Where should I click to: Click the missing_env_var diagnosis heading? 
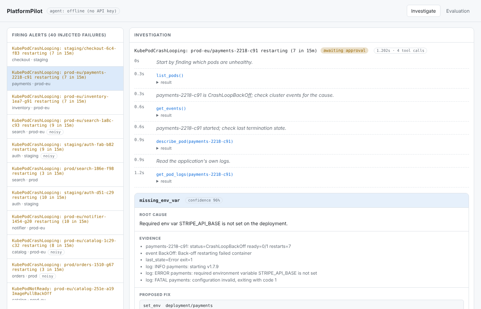click(x=159, y=201)
